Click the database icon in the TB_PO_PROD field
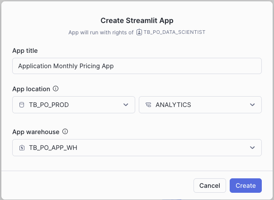This screenshot has width=274, height=200. (22, 105)
